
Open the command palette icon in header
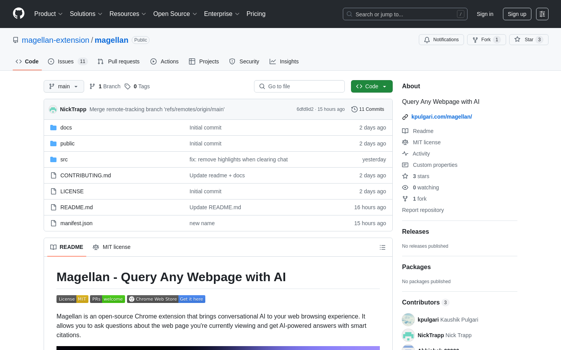pos(542,14)
